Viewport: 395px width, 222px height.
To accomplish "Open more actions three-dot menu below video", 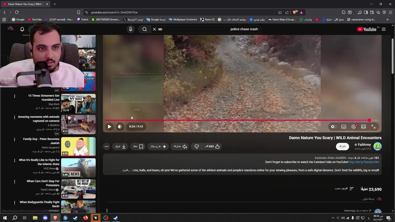I will pyautogui.click(x=106, y=146).
